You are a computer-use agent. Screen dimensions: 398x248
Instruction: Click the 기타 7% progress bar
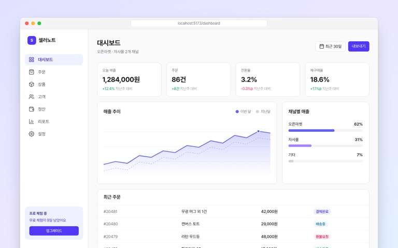pyautogui.click(x=325, y=161)
